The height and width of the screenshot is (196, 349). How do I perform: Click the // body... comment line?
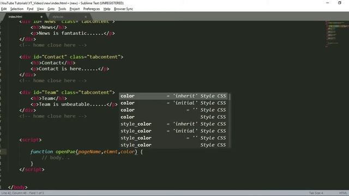click(56, 158)
